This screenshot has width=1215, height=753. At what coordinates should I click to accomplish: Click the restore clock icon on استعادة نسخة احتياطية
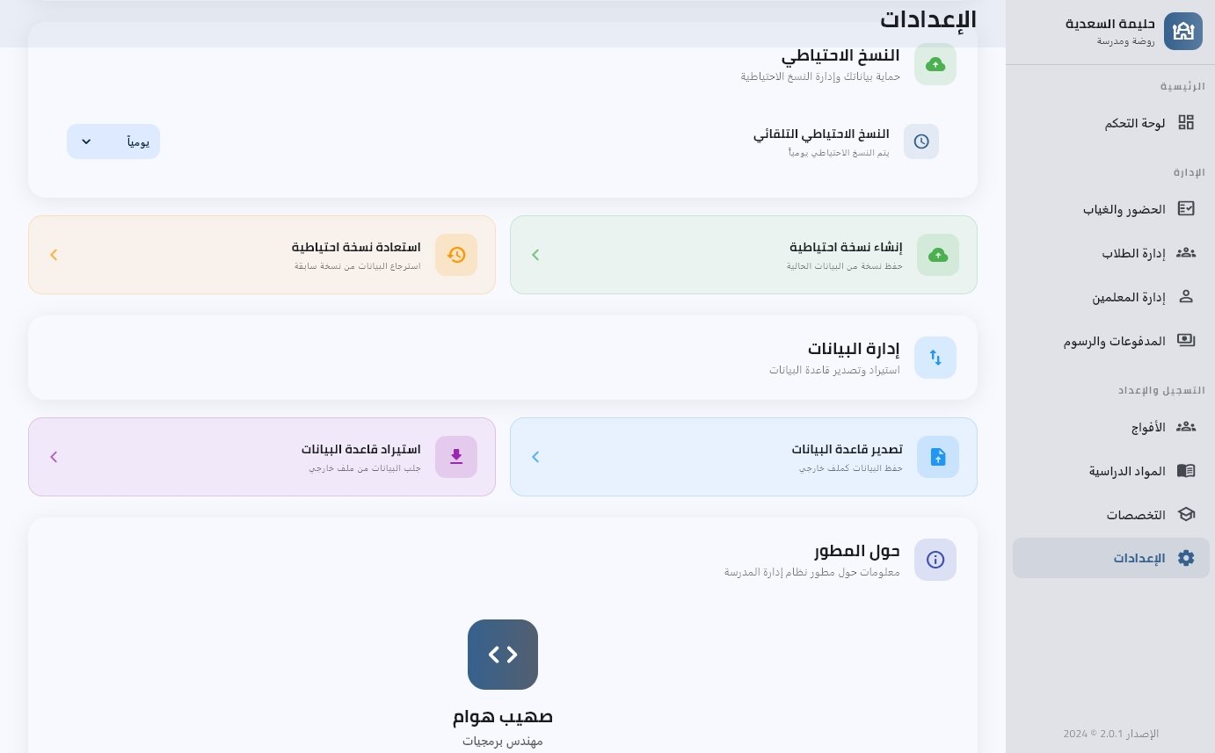[456, 255]
